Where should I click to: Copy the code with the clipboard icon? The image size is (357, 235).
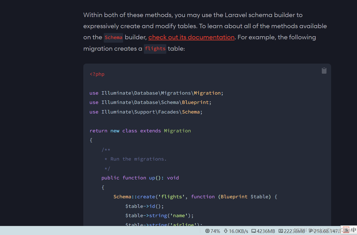pyautogui.click(x=324, y=71)
